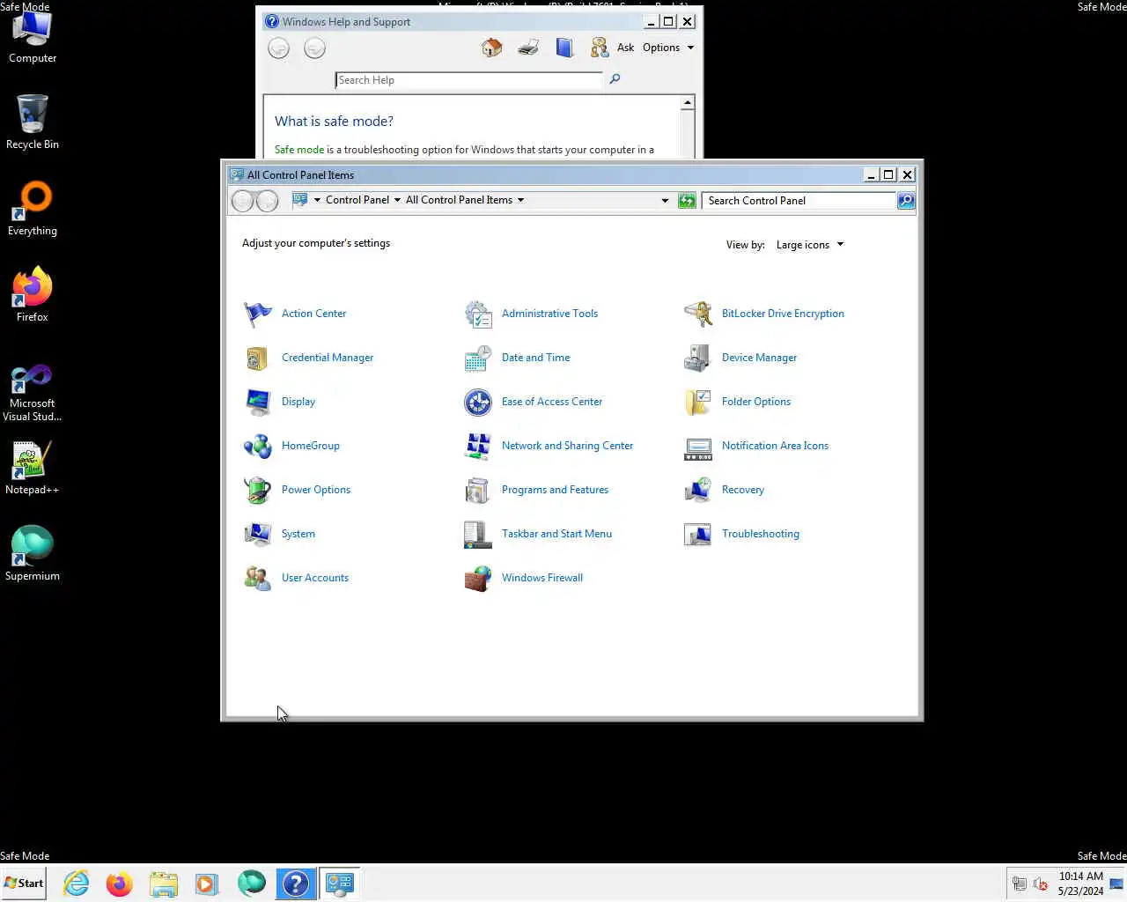Select the Supermium desktop shortcut
This screenshot has width=1127, height=902.
[x=33, y=554]
